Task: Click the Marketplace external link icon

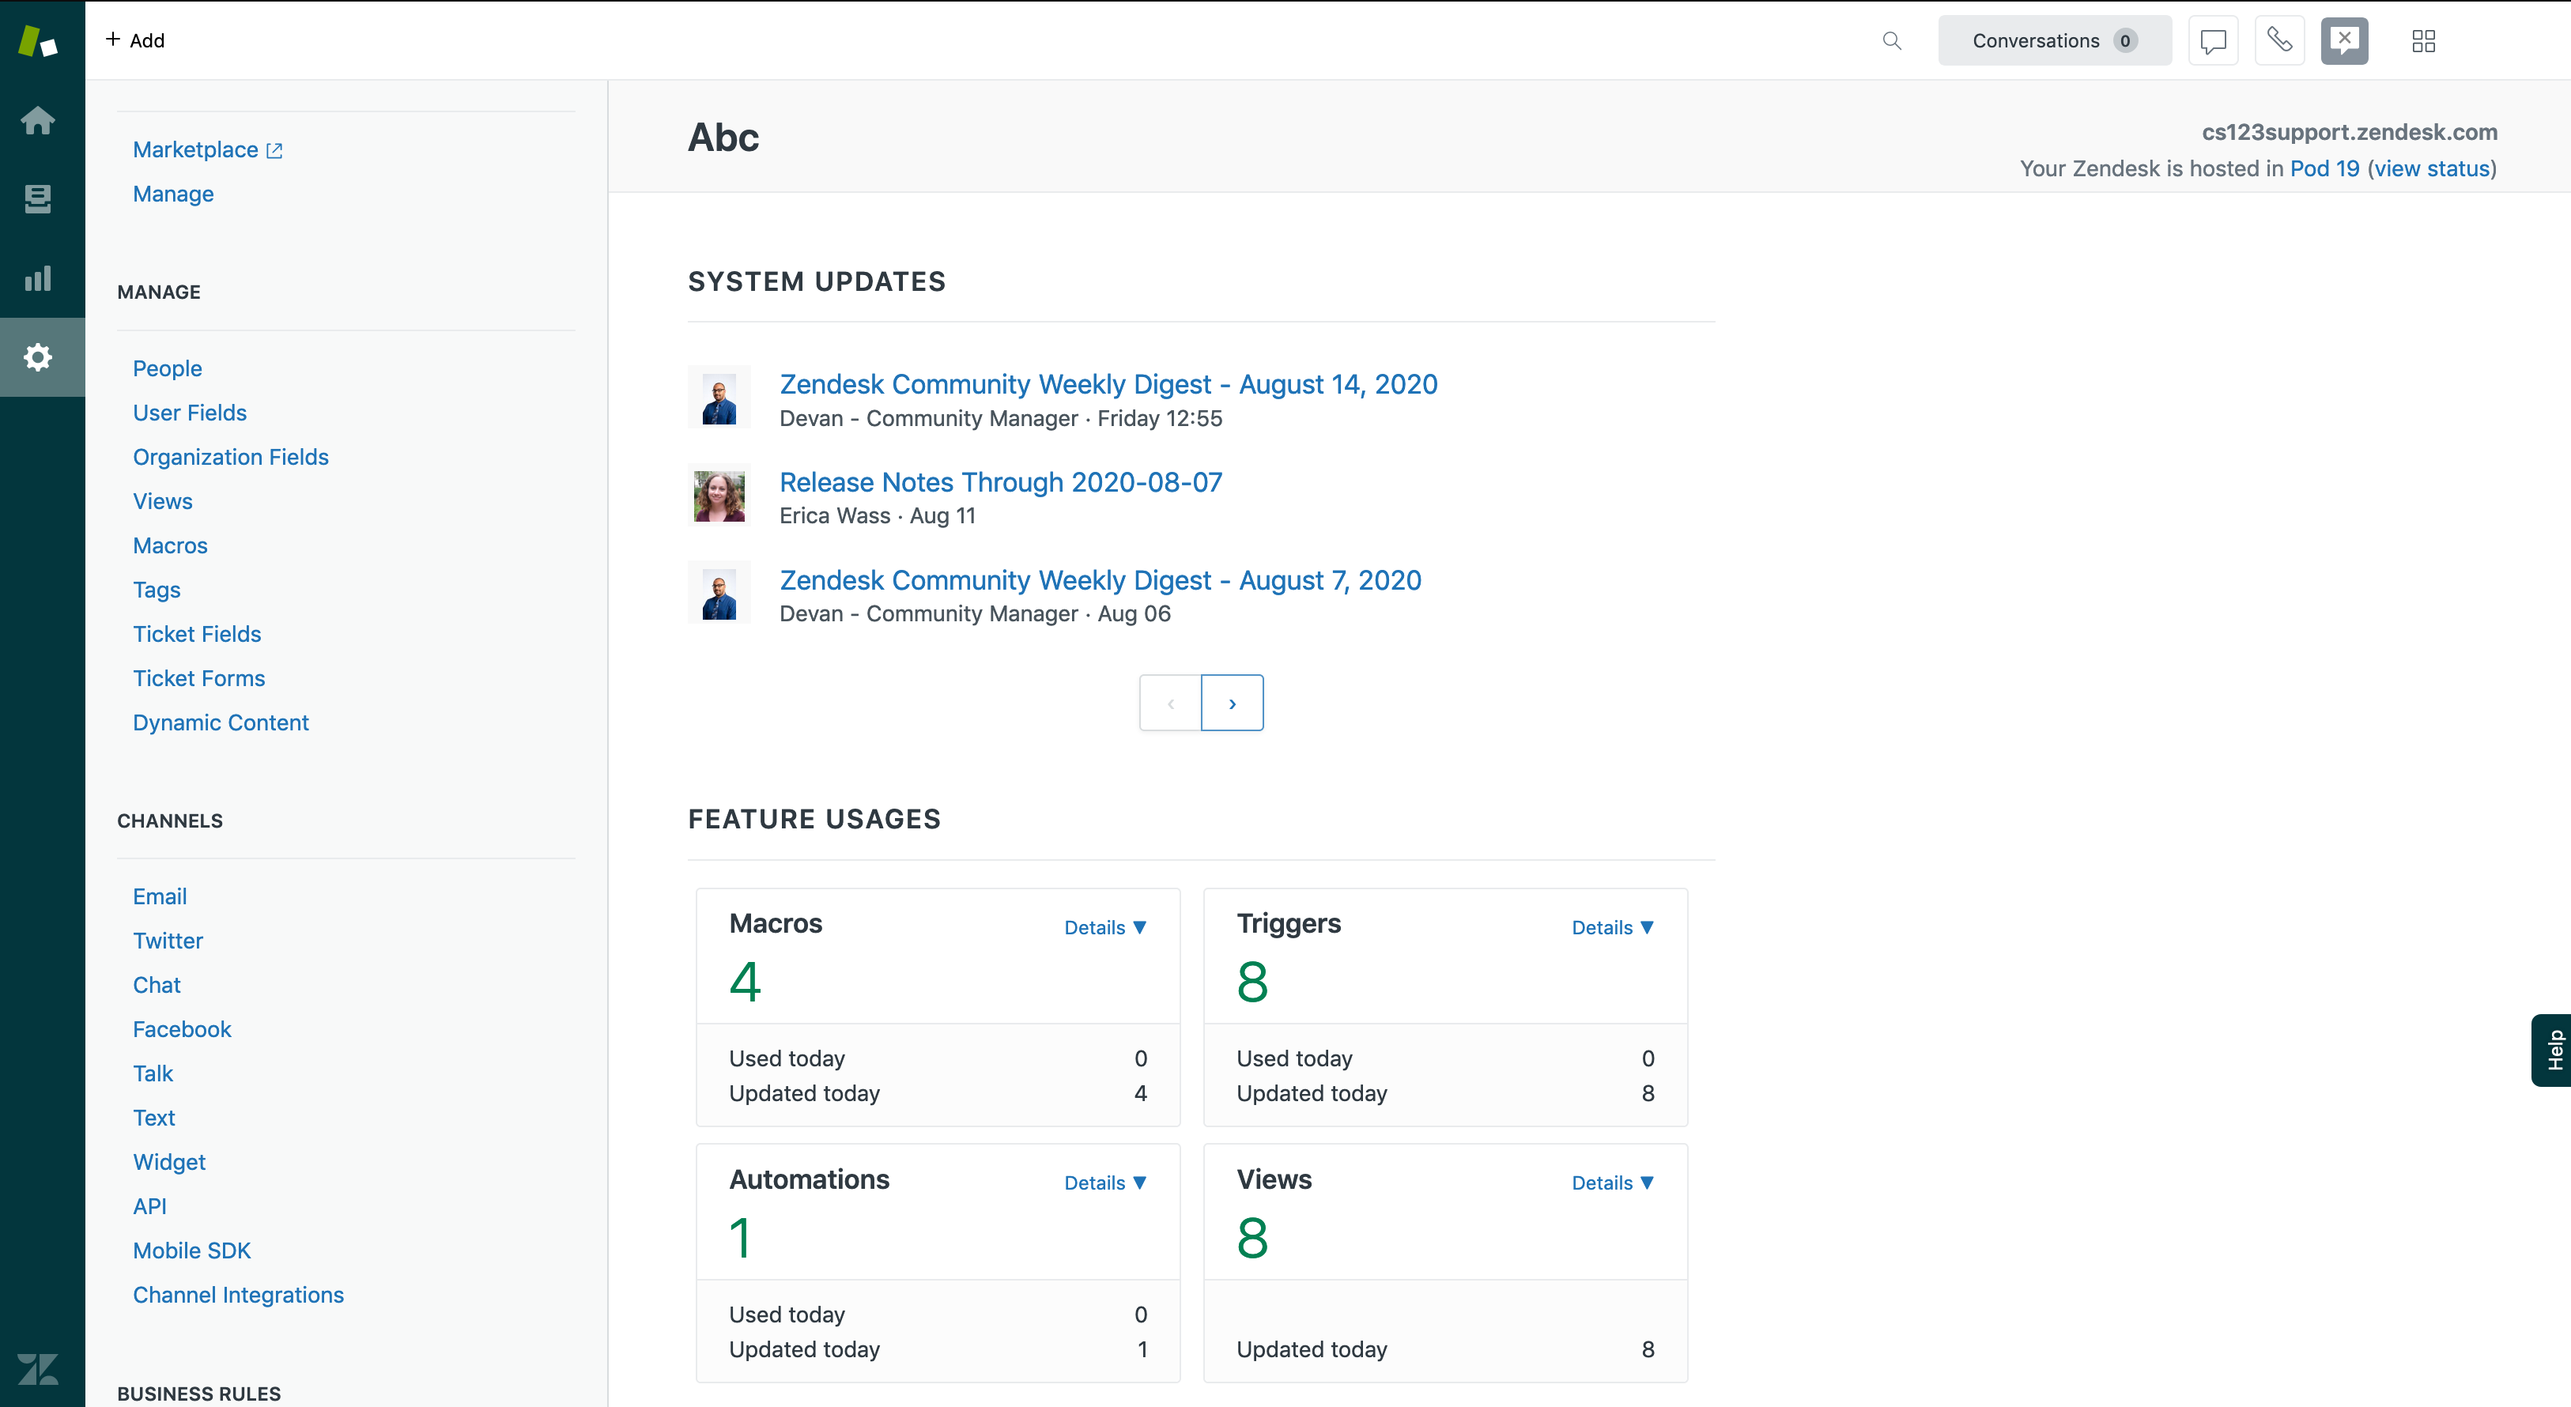Action: point(274,151)
